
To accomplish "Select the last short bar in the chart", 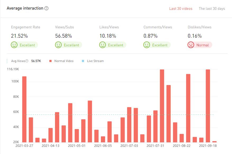I will coord(214,142).
